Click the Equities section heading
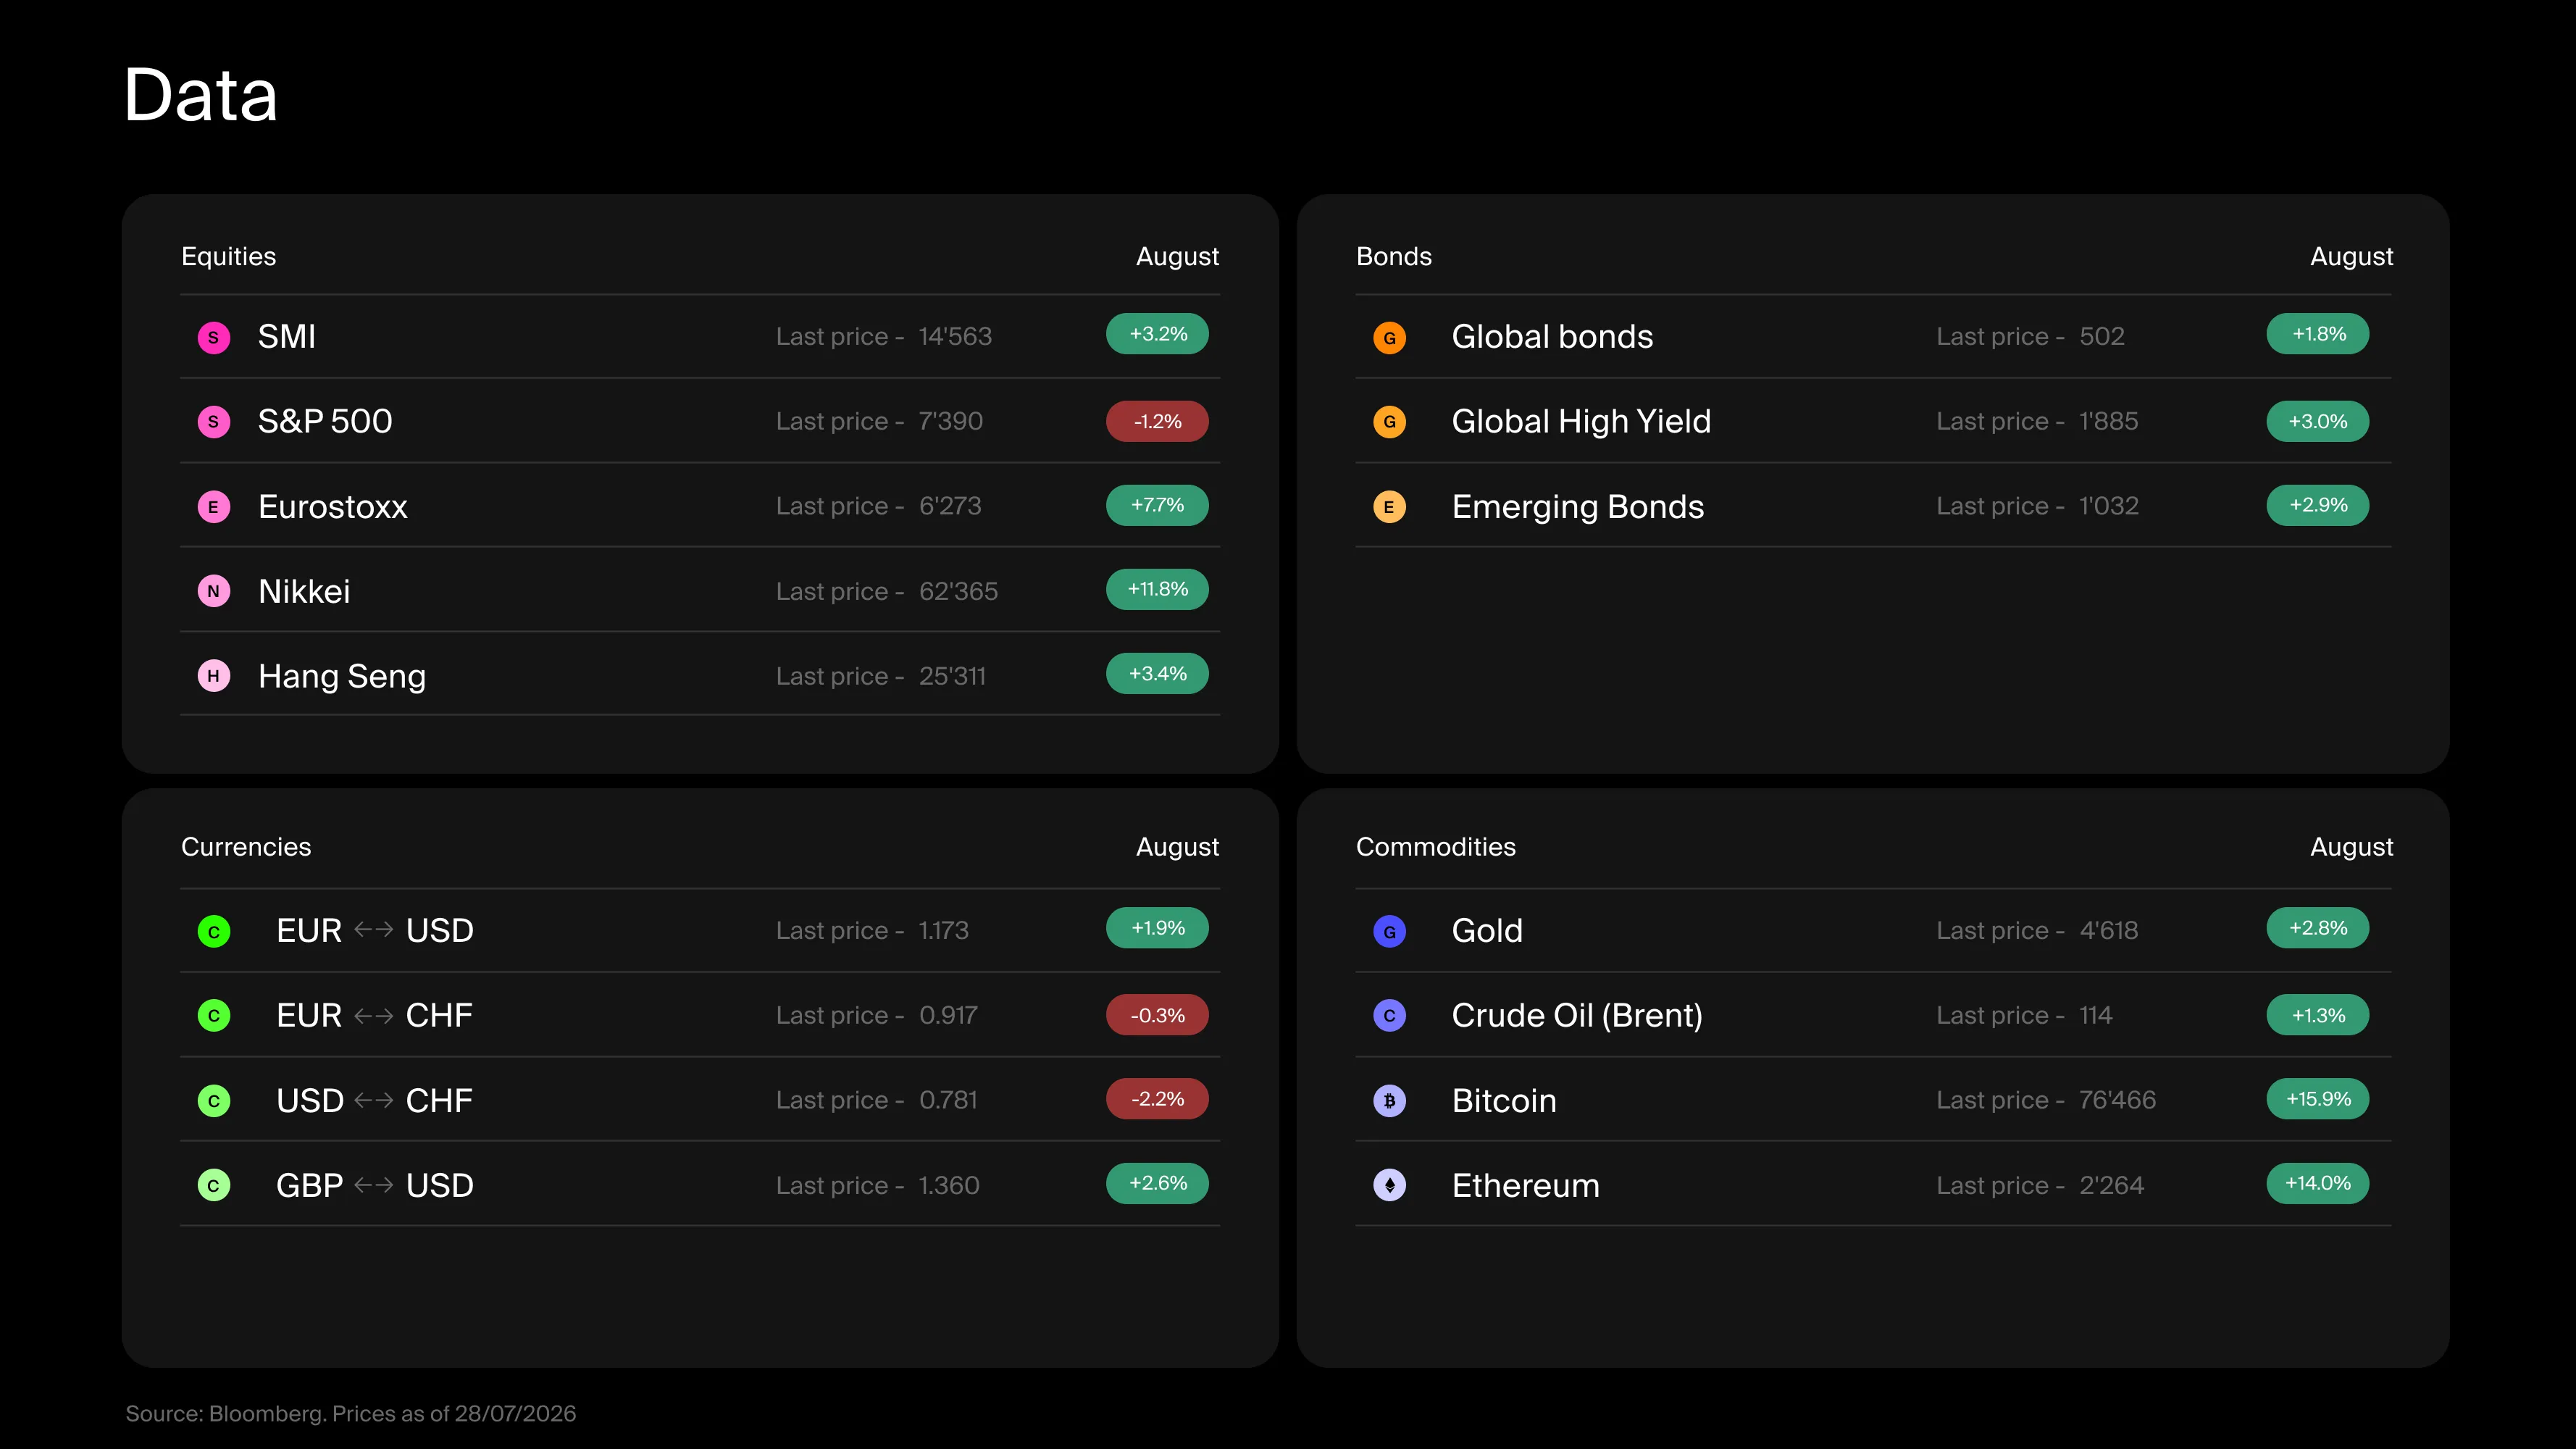 (x=228, y=257)
